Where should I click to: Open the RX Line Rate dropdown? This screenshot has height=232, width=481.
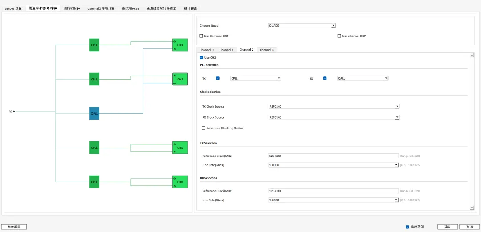333,200
